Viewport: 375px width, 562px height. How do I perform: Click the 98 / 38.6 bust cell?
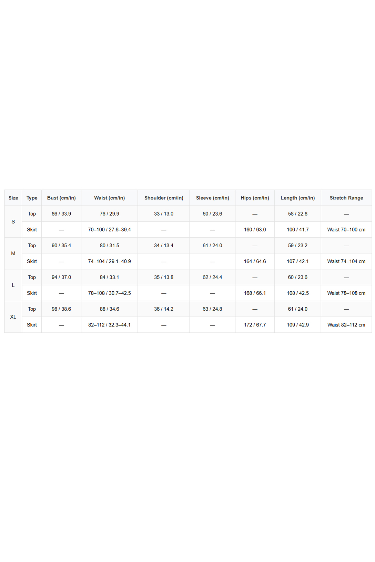point(61,309)
